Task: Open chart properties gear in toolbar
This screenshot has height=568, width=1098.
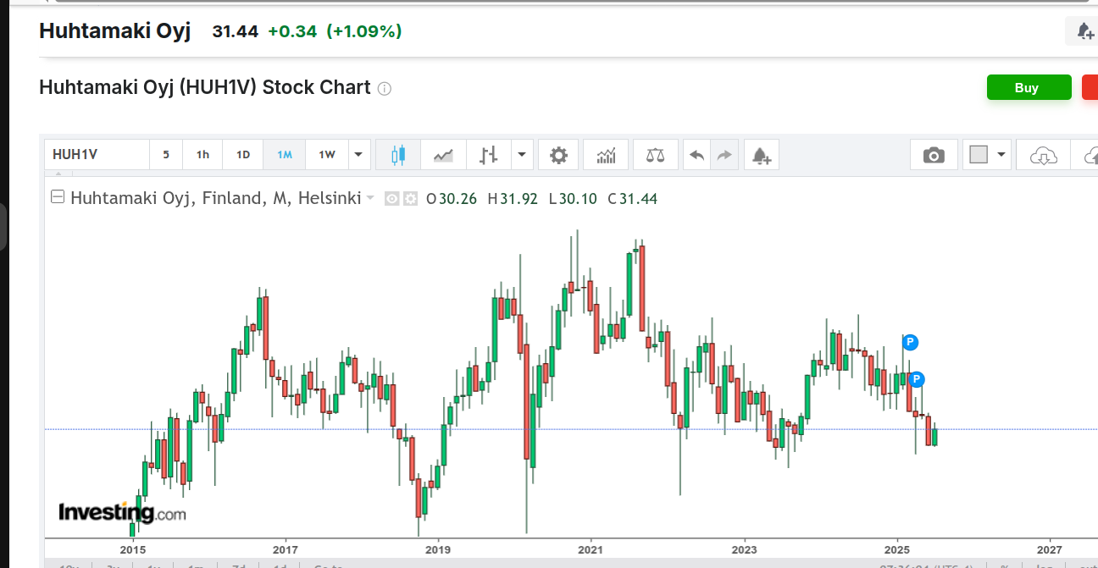Action: click(x=558, y=155)
